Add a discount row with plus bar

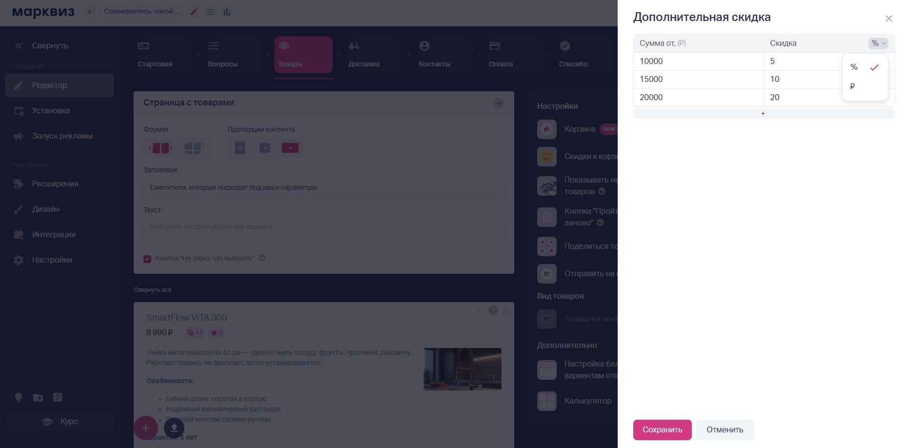click(764, 114)
